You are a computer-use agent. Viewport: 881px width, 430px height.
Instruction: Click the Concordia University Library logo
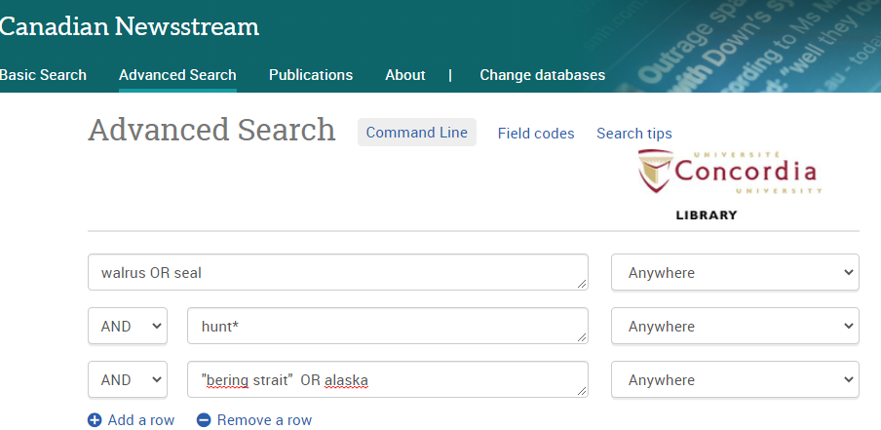pyautogui.click(x=730, y=185)
